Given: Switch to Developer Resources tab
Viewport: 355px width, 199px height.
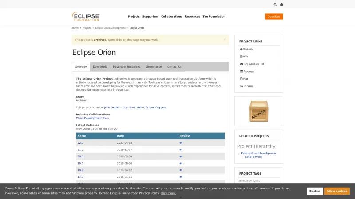Looking at the screenshot, I should (x=126, y=67).
